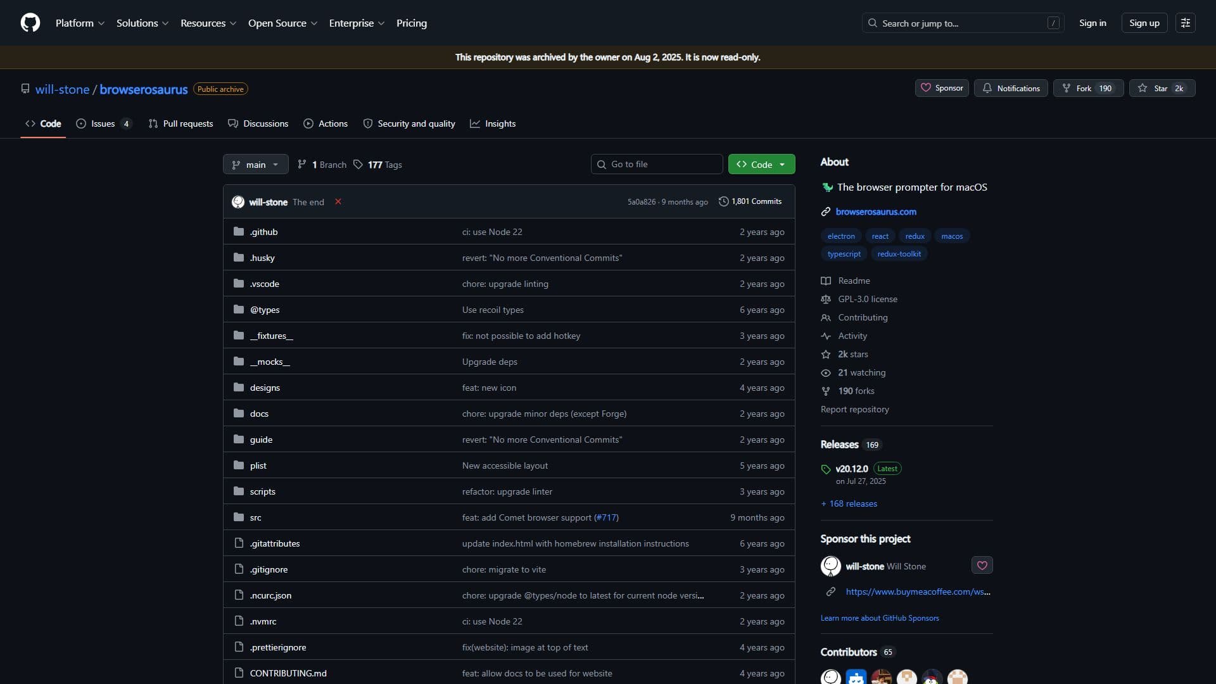This screenshot has width=1216, height=684.
Task: Click the .github folder icon
Action: (x=239, y=231)
